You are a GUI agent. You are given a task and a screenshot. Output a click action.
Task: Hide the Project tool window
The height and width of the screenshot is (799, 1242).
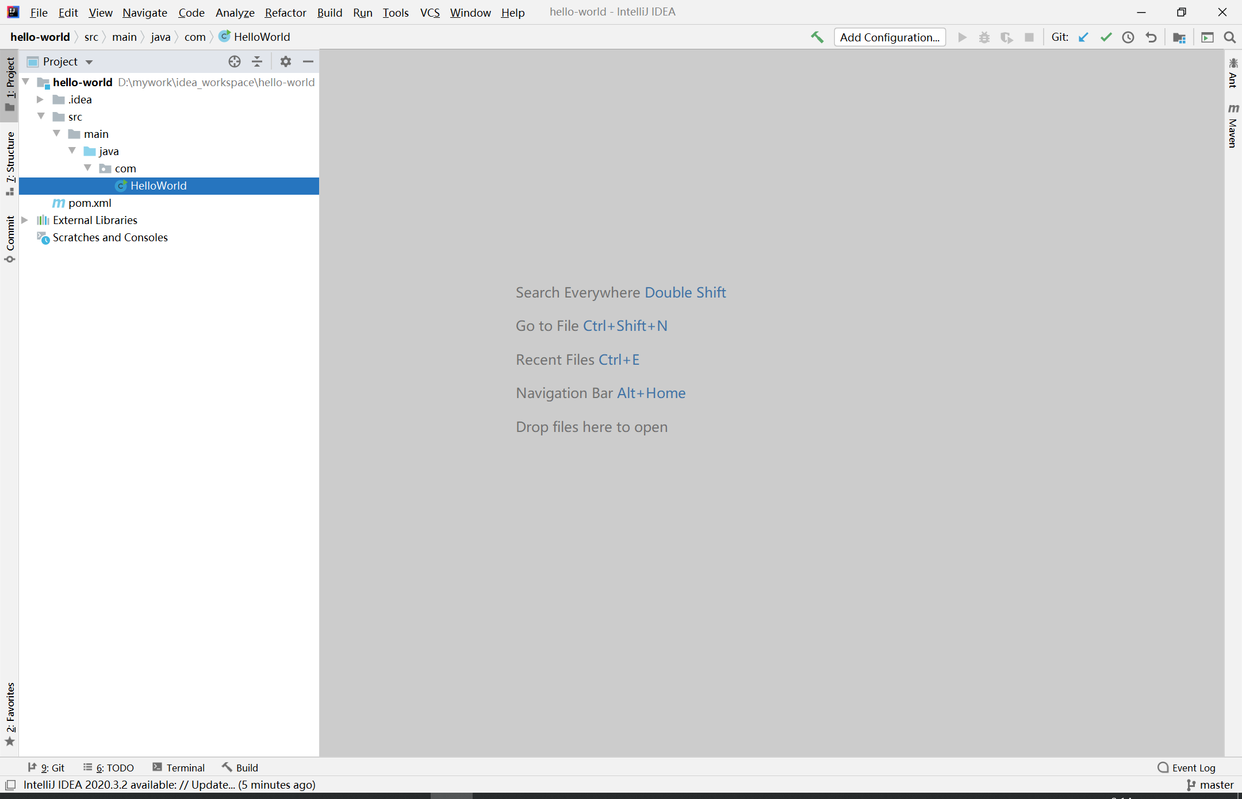click(x=308, y=61)
